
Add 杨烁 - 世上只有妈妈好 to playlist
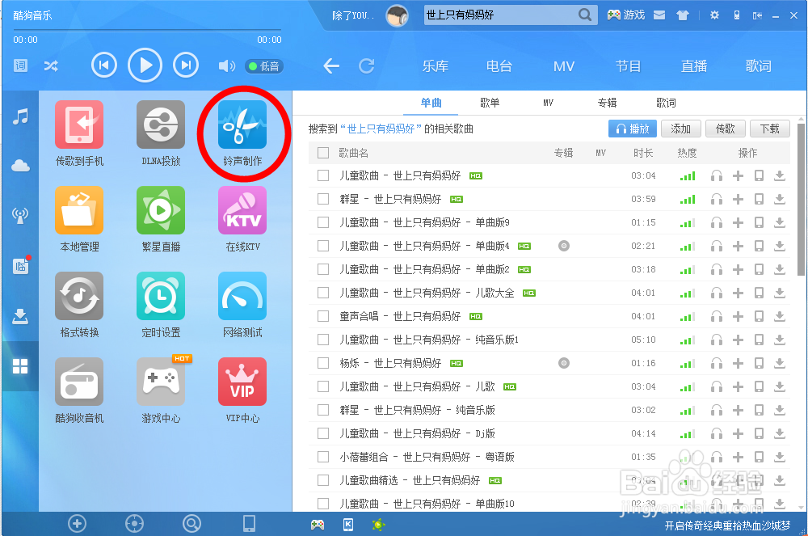pos(738,363)
